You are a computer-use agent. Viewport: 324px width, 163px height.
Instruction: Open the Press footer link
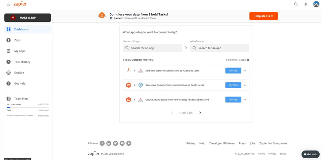[242, 143]
